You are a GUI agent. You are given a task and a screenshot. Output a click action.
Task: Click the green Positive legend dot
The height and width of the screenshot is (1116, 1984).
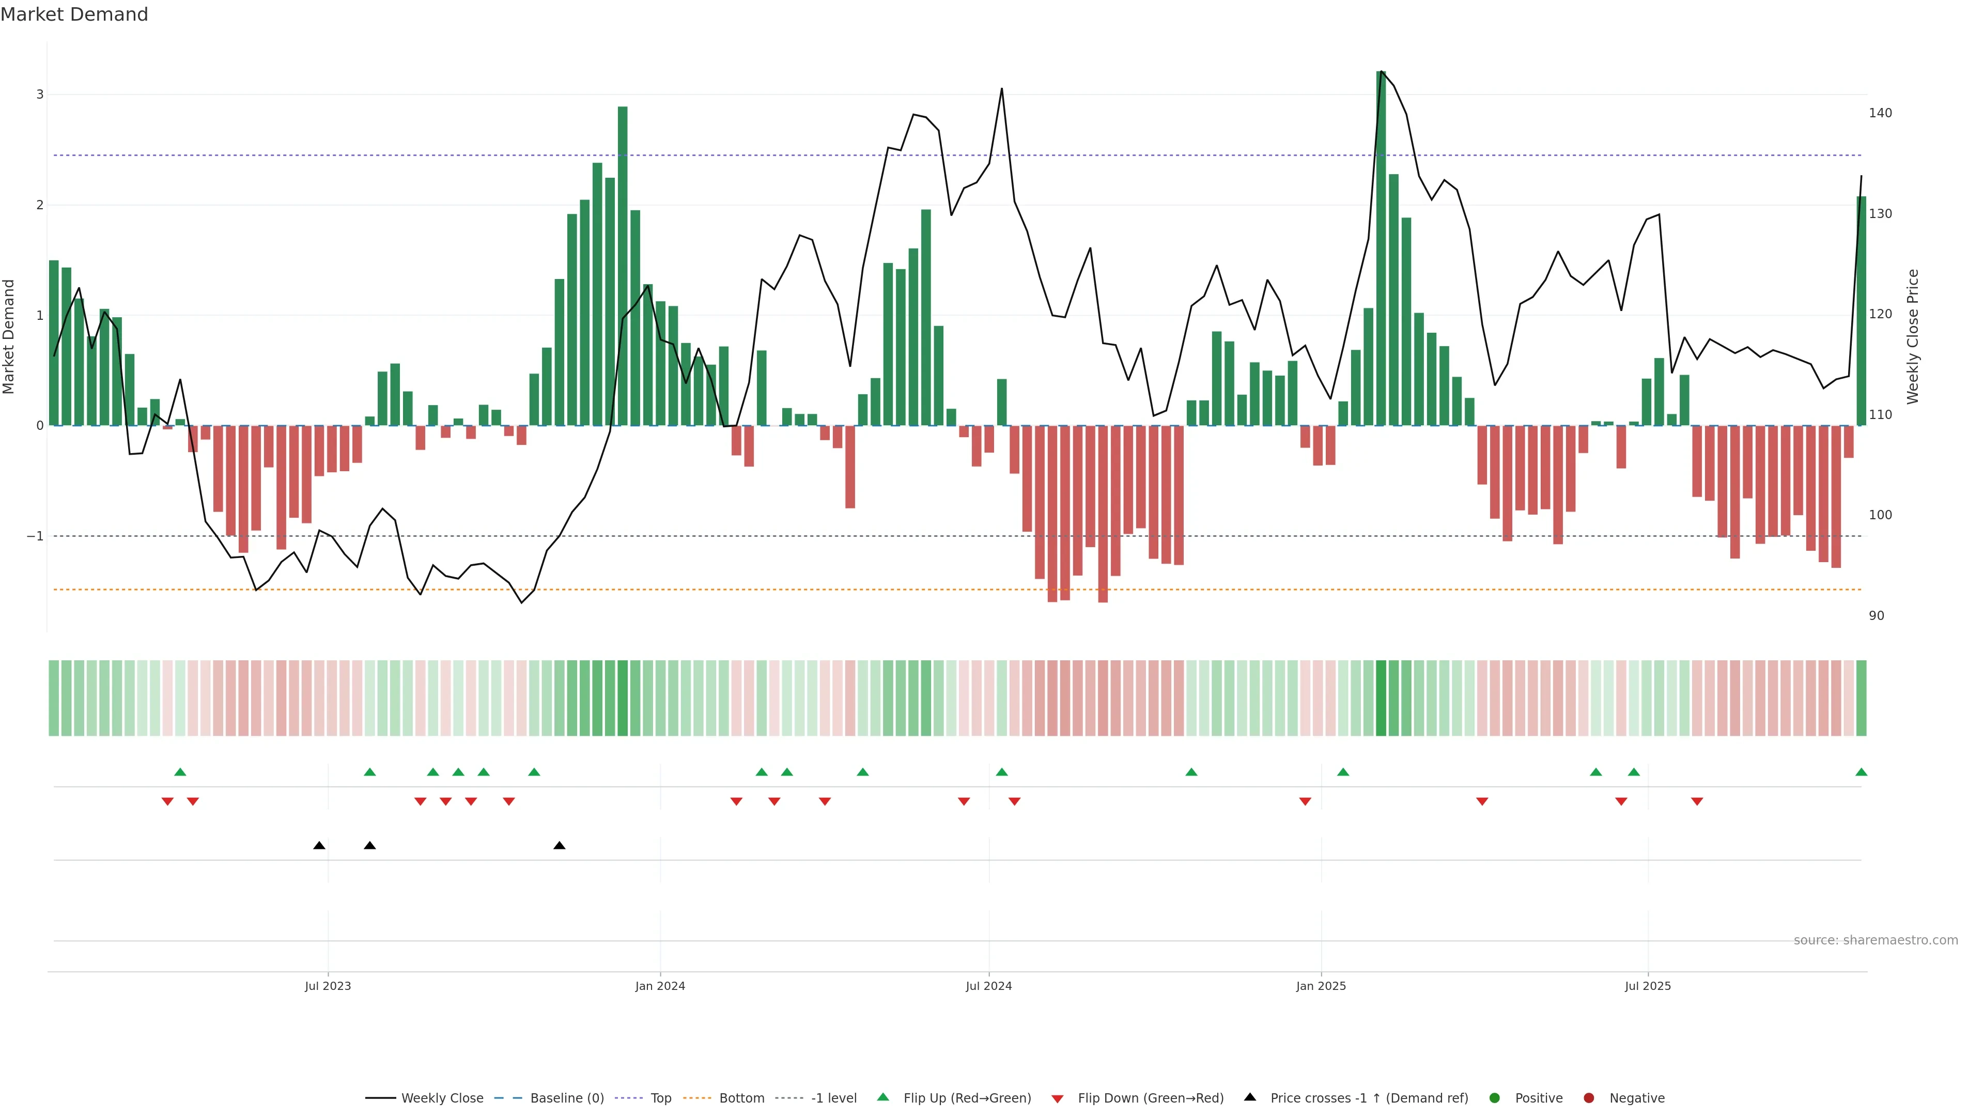point(1495,1098)
